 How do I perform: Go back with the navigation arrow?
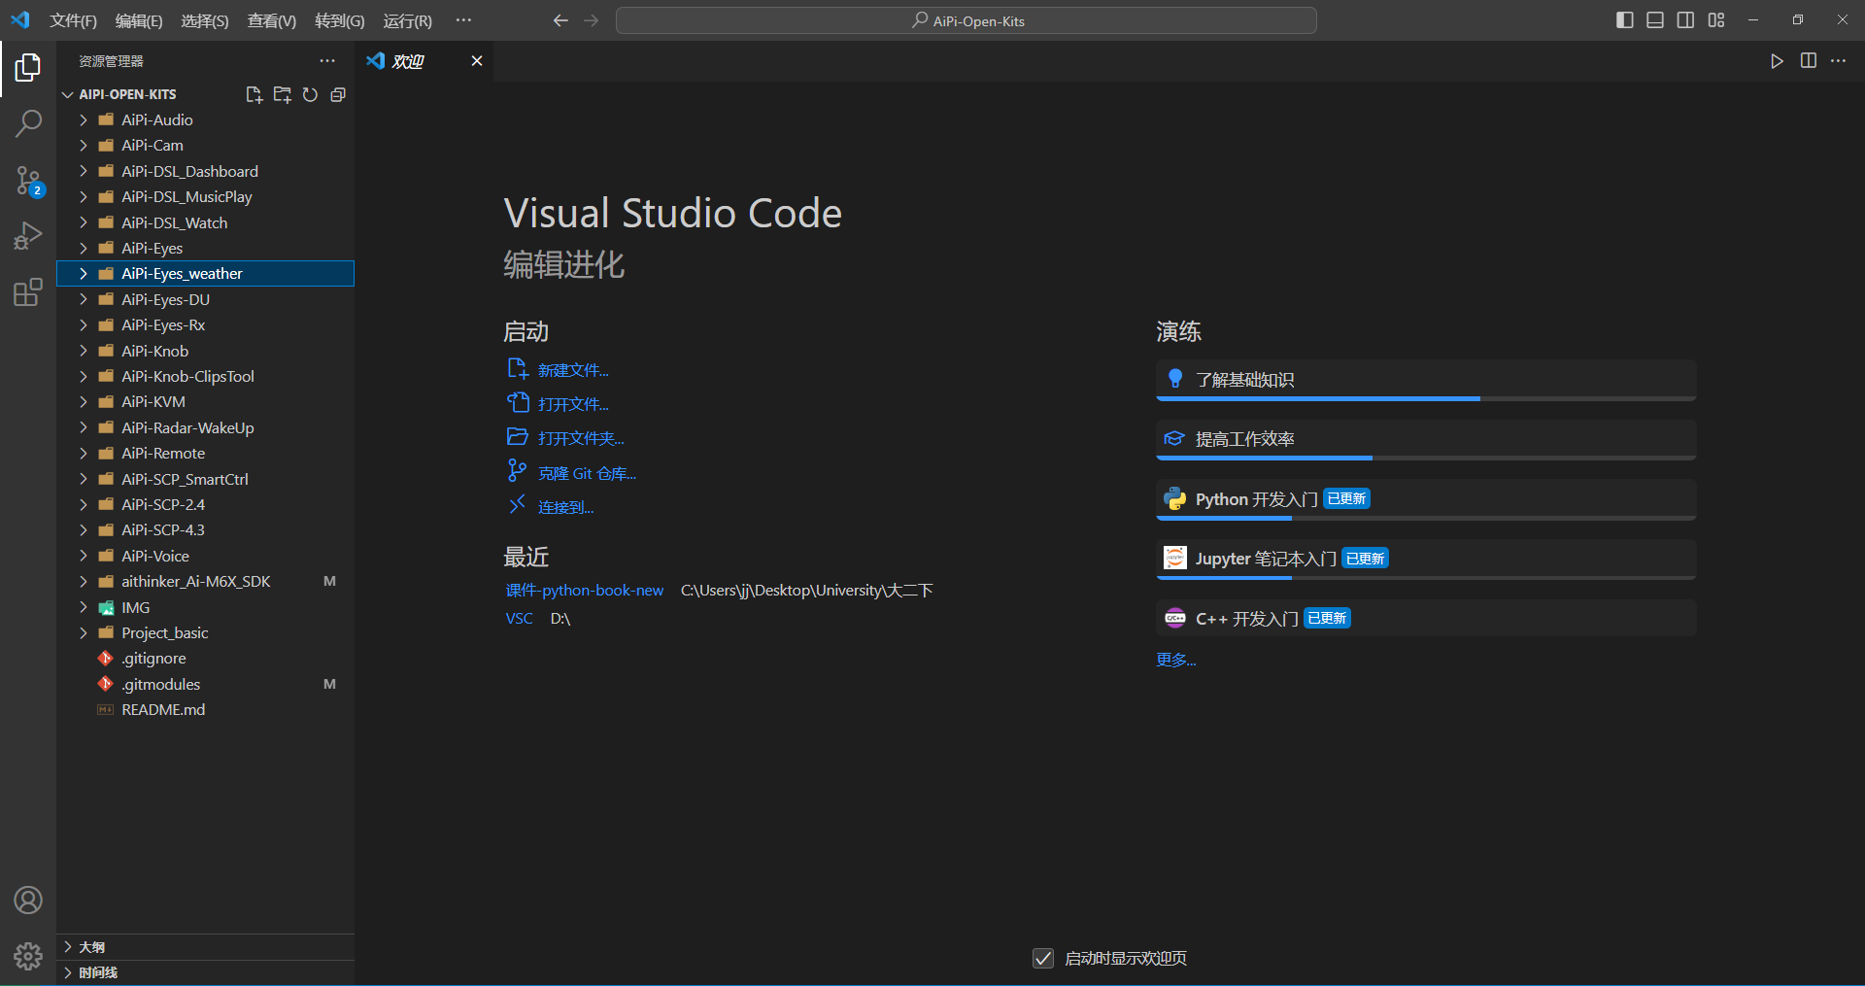point(560,20)
